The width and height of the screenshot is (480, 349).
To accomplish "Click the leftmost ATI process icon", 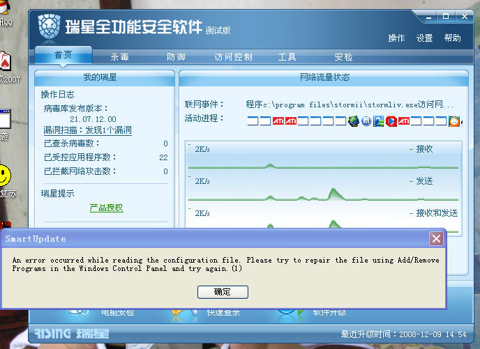I will coord(278,121).
